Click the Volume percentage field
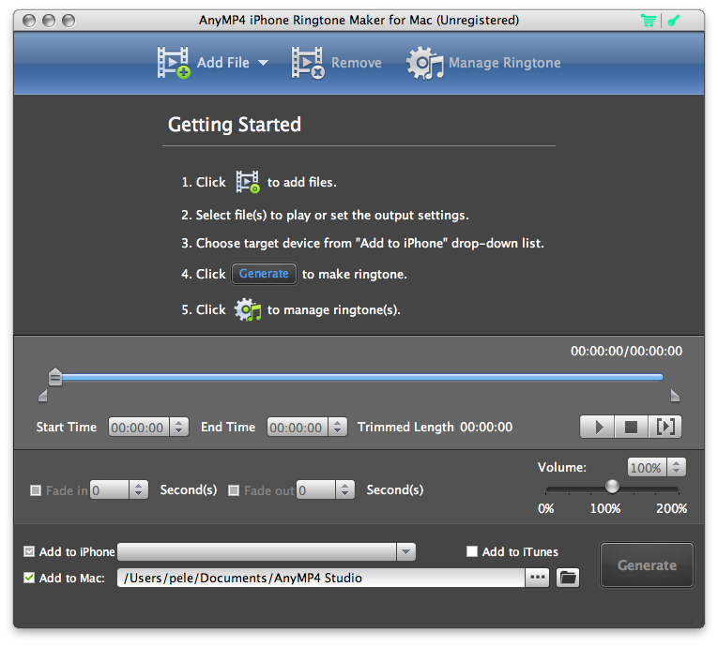This screenshot has width=718, height=647. [x=647, y=468]
